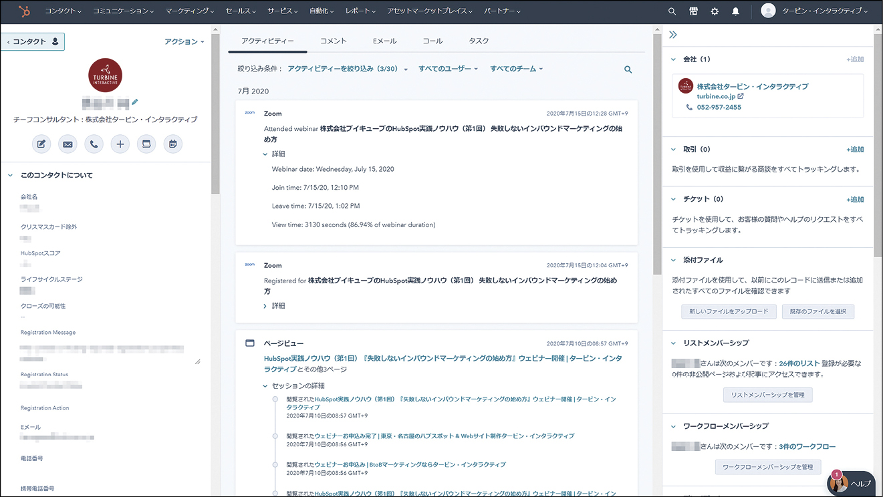The height and width of the screenshot is (497, 883).
Task: Switch to the タスク tab
Action: (479, 41)
